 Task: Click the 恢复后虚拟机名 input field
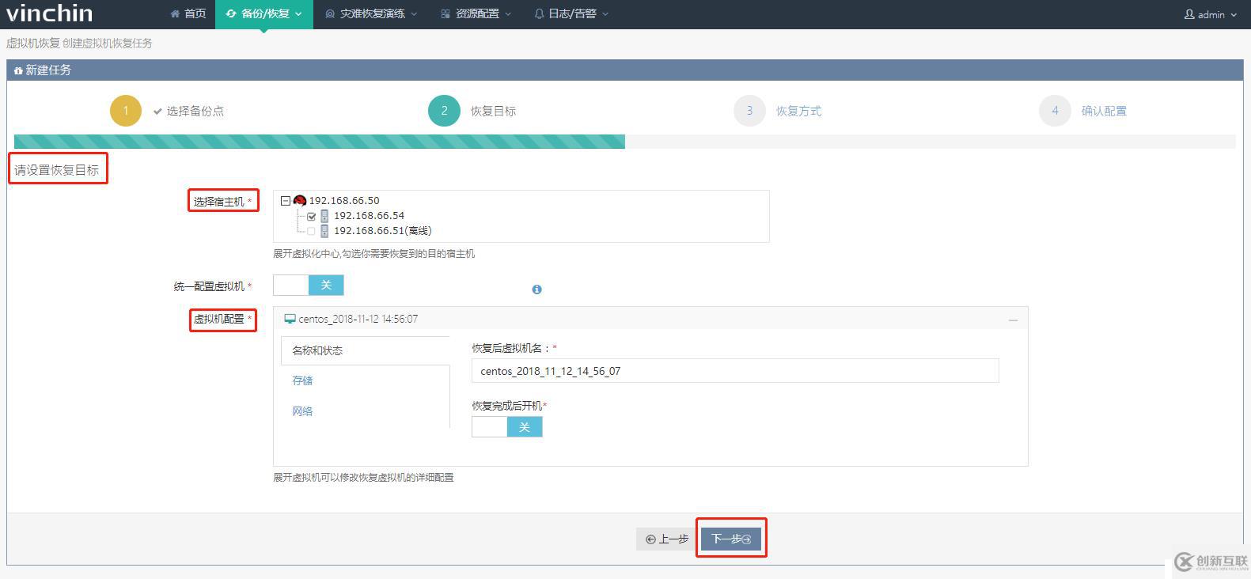735,371
